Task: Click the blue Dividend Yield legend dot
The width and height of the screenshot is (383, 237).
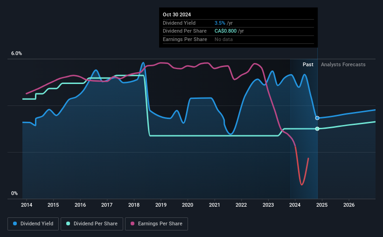Action: click(x=15, y=223)
